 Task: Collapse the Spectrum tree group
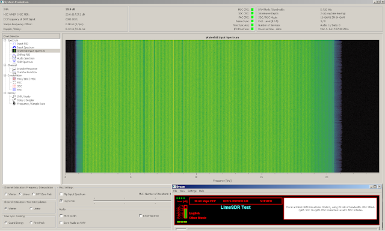coord(5,40)
